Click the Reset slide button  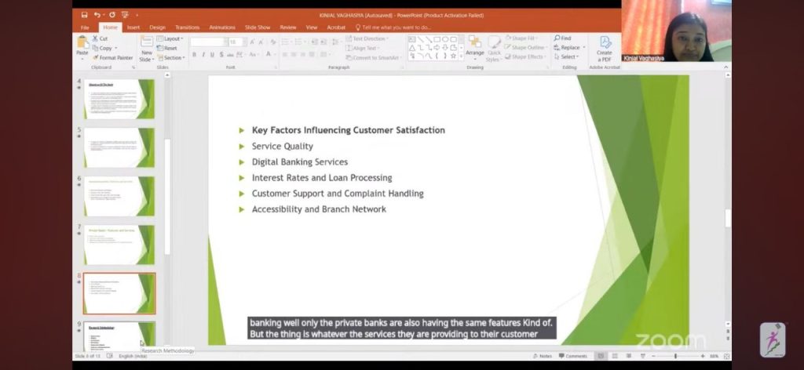(x=168, y=48)
